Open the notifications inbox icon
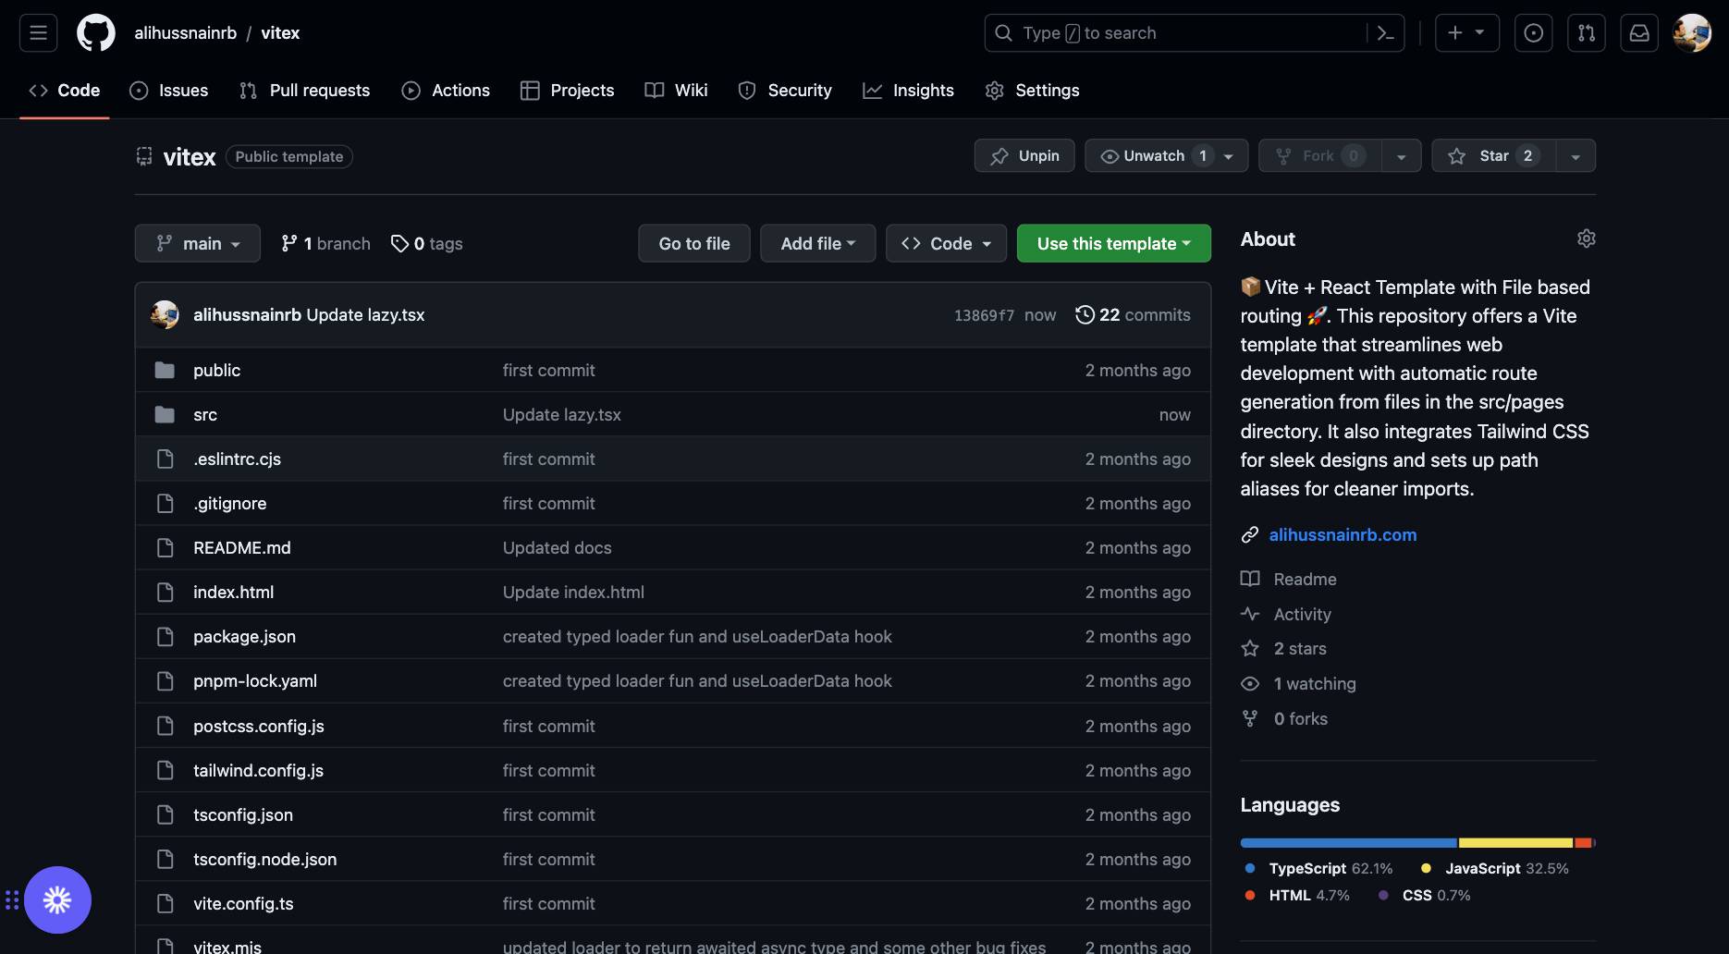The height and width of the screenshot is (954, 1729). pos(1639,33)
